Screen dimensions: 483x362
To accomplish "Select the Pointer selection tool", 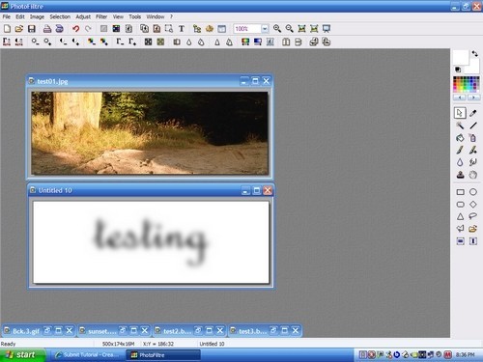I will tap(460, 113).
